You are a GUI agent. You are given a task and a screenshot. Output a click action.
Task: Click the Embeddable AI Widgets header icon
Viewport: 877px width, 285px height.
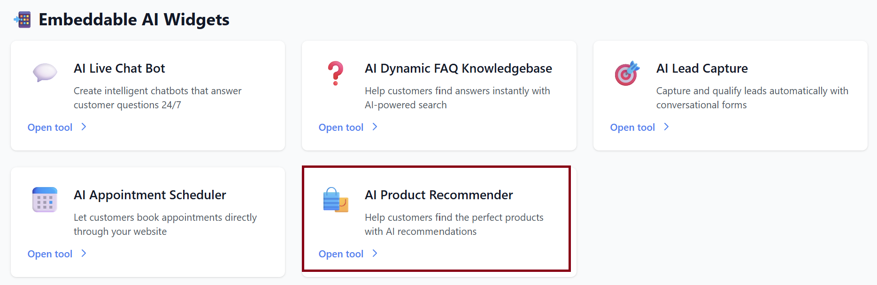click(x=23, y=20)
